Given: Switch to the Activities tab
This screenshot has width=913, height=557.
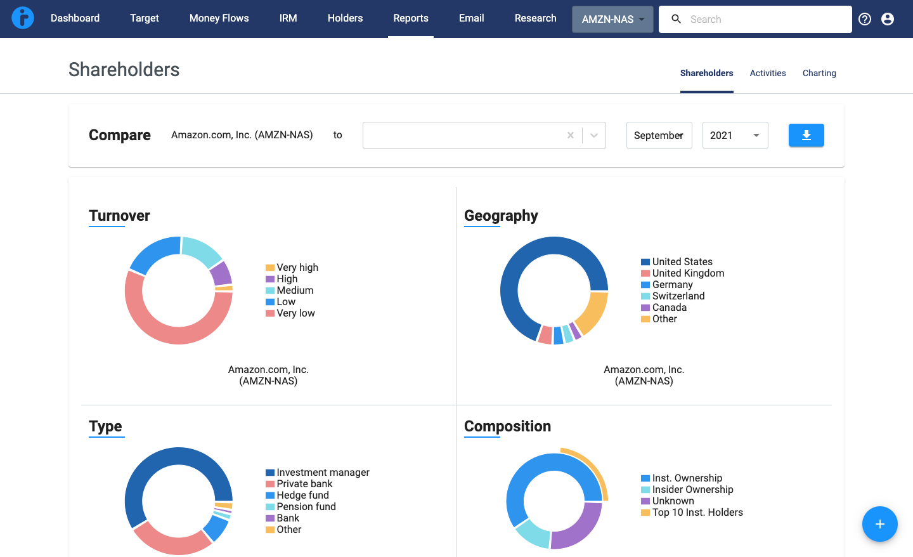Looking at the screenshot, I should click(x=767, y=73).
